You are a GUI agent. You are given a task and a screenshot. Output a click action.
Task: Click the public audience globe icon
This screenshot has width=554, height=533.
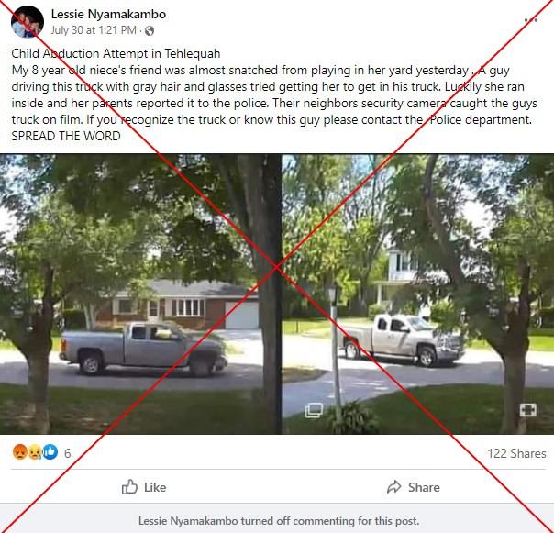coord(150,31)
